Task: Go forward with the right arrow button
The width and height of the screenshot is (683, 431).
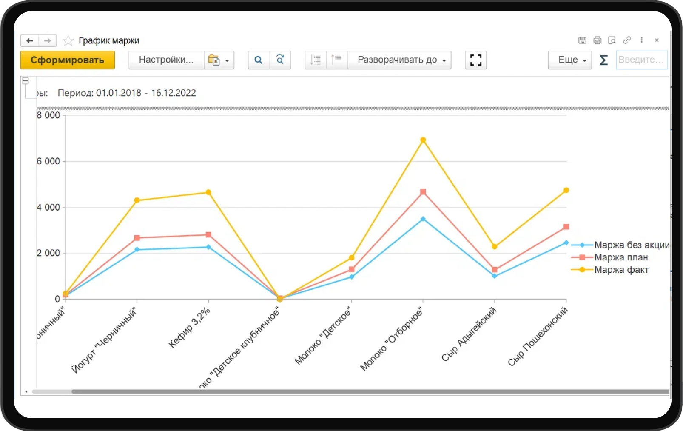Action: point(48,40)
